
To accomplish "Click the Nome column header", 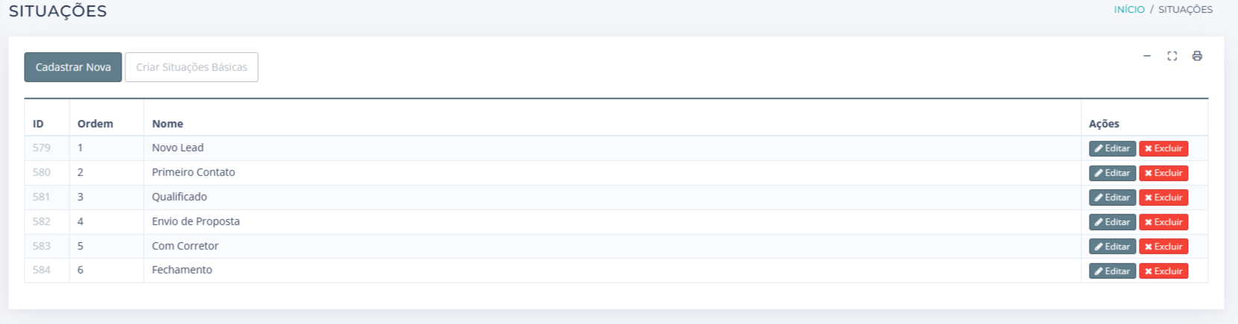I will (x=168, y=124).
